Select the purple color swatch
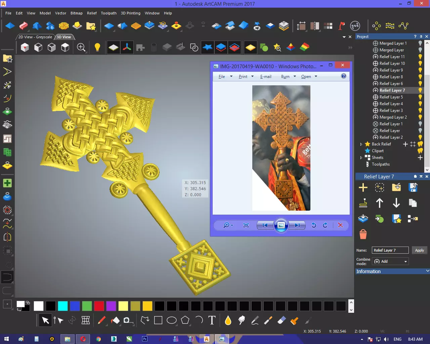This screenshot has height=344, width=430. (x=111, y=306)
